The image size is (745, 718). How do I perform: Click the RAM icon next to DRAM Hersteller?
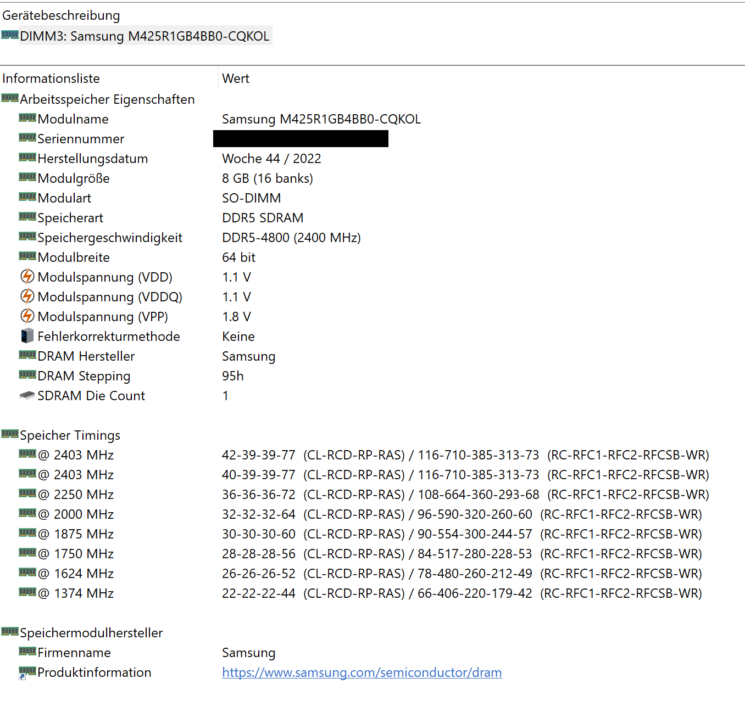pyautogui.click(x=27, y=355)
